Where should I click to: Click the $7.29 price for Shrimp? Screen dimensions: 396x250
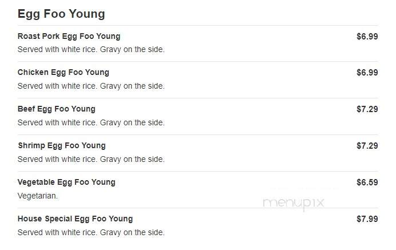click(x=367, y=146)
